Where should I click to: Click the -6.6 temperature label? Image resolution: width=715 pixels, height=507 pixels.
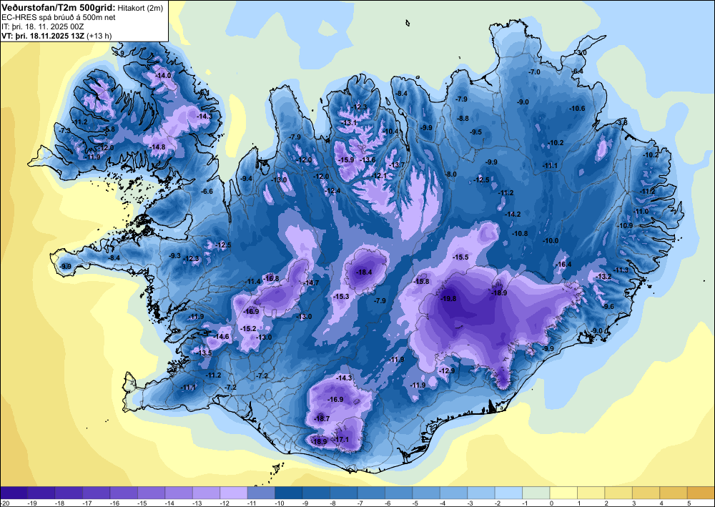207,192
